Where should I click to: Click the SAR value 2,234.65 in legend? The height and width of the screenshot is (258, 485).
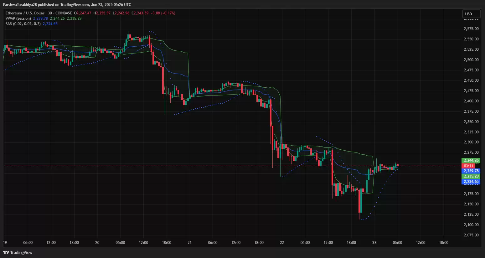[x=50, y=24]
